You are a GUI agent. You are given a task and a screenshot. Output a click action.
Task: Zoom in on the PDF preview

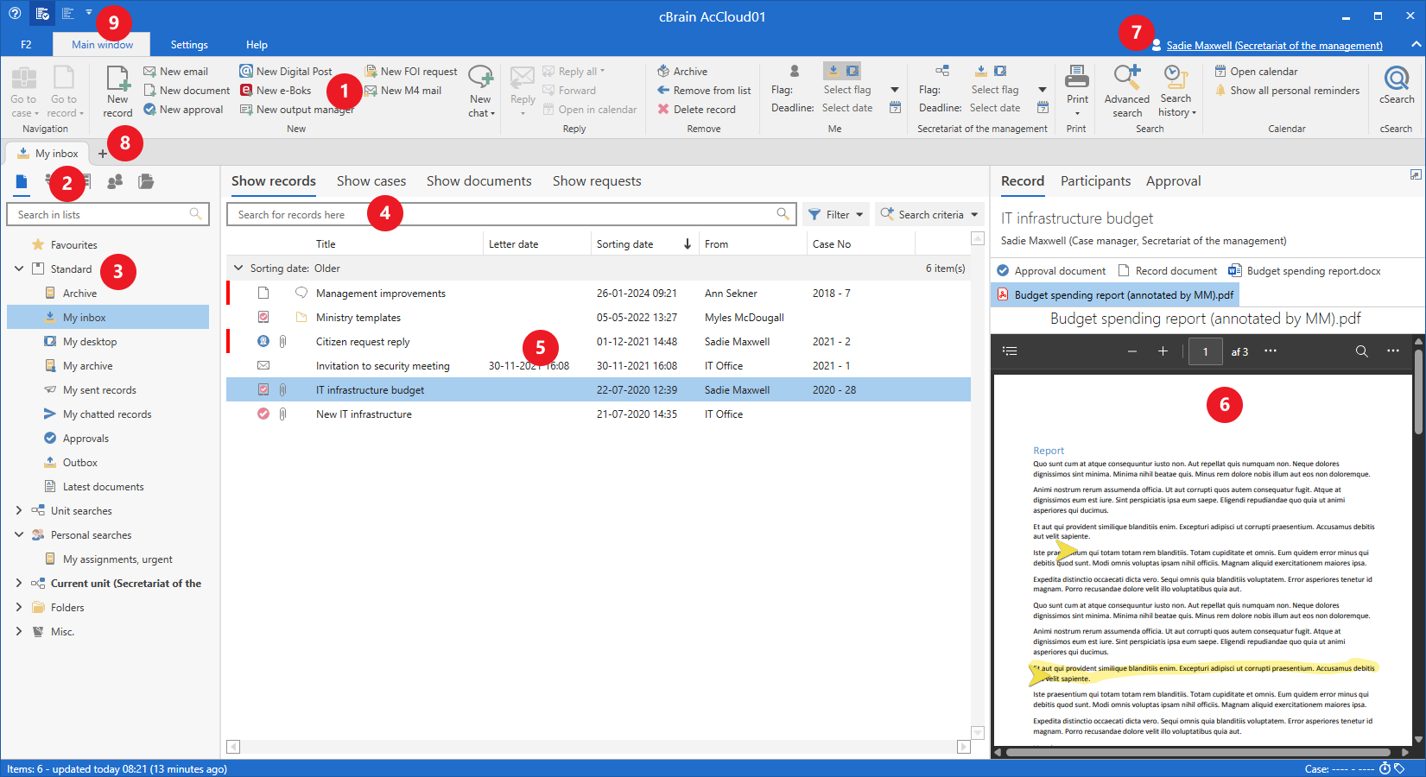[x=1163, y=351]
